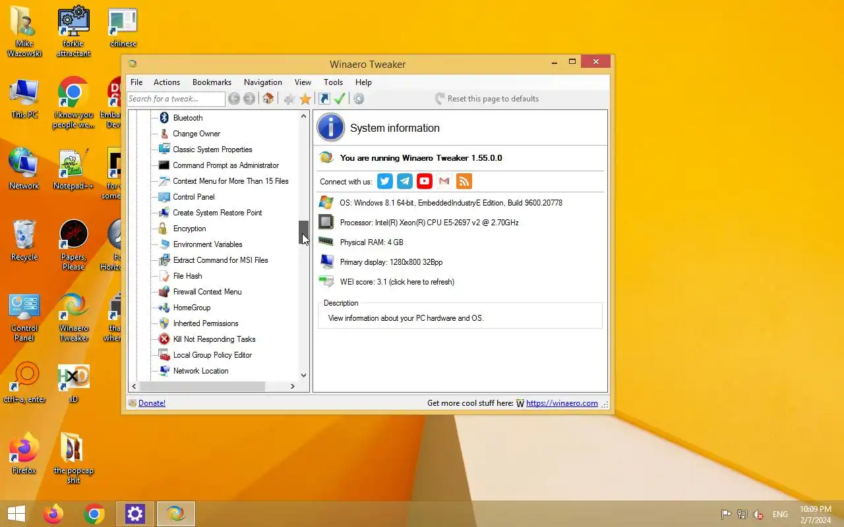Image resolution: width=844 pixels, height=527 pixels.
Task: Open the Gmail connect icon
Action: [444, 181]
